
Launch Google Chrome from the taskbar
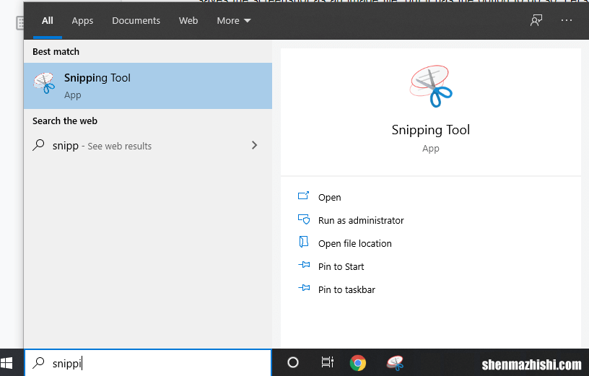pos(357,363)
